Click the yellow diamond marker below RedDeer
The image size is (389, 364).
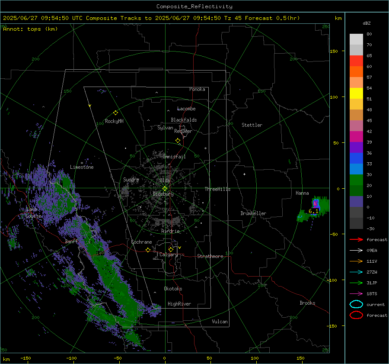pyautogui.click(x=178, y=141)
